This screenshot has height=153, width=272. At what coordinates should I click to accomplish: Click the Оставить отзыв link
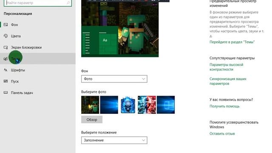222,133
